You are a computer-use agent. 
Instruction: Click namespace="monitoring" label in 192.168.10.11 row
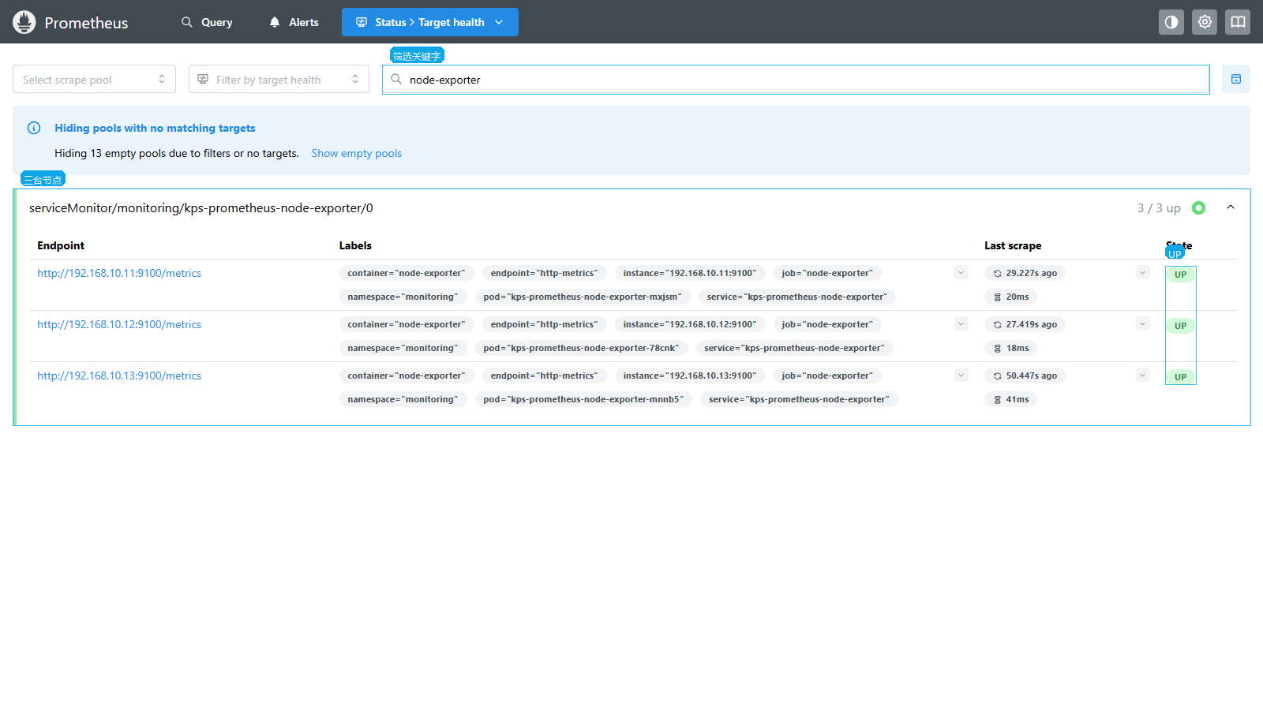point(403,297)
